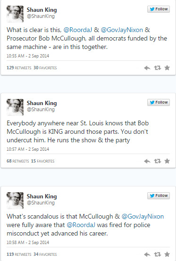View the 34 favorites on third tweet

[x=45, y=254]
